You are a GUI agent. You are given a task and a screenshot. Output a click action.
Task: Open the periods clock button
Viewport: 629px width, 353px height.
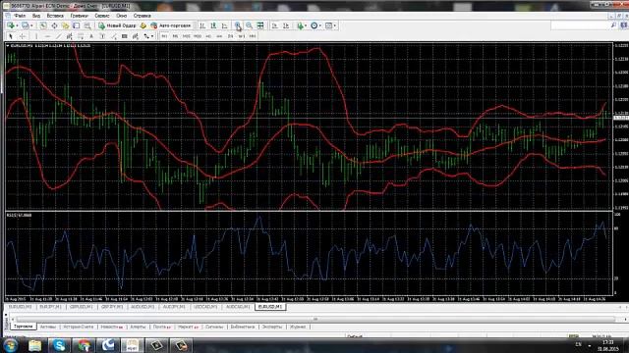(314, 25)
